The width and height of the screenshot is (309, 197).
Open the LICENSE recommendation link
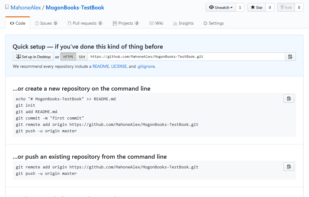[x=119, y=66]
